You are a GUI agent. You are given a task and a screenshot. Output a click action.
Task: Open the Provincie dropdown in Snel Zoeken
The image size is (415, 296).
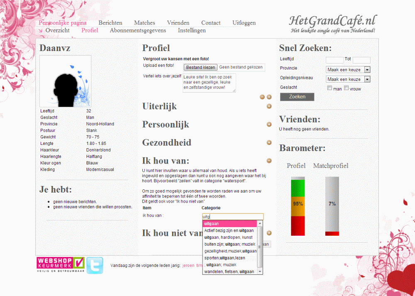348,70
